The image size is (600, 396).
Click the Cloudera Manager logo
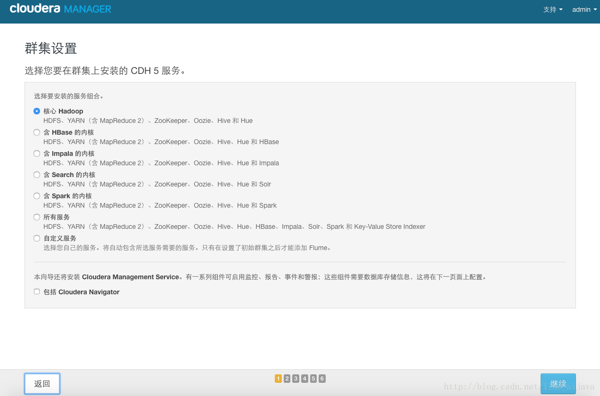(x=60, y=9)
